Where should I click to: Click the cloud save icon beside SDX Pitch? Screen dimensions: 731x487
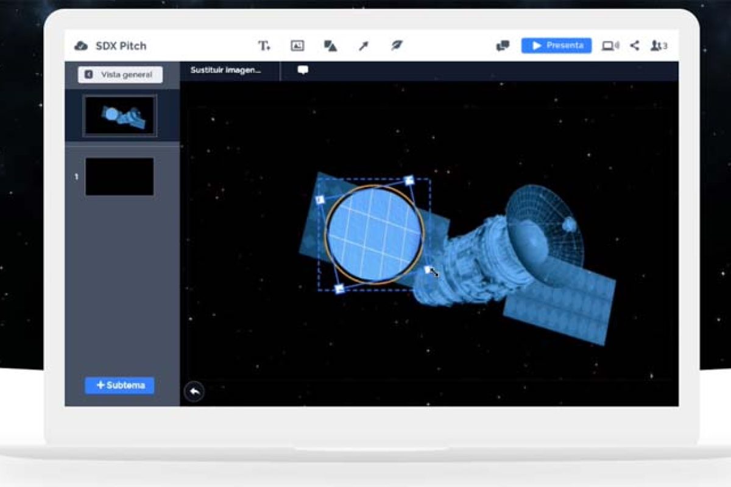[81, 46]
